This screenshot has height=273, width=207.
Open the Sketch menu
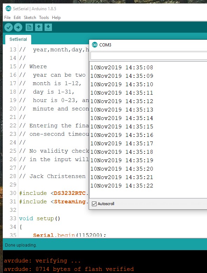30,18
